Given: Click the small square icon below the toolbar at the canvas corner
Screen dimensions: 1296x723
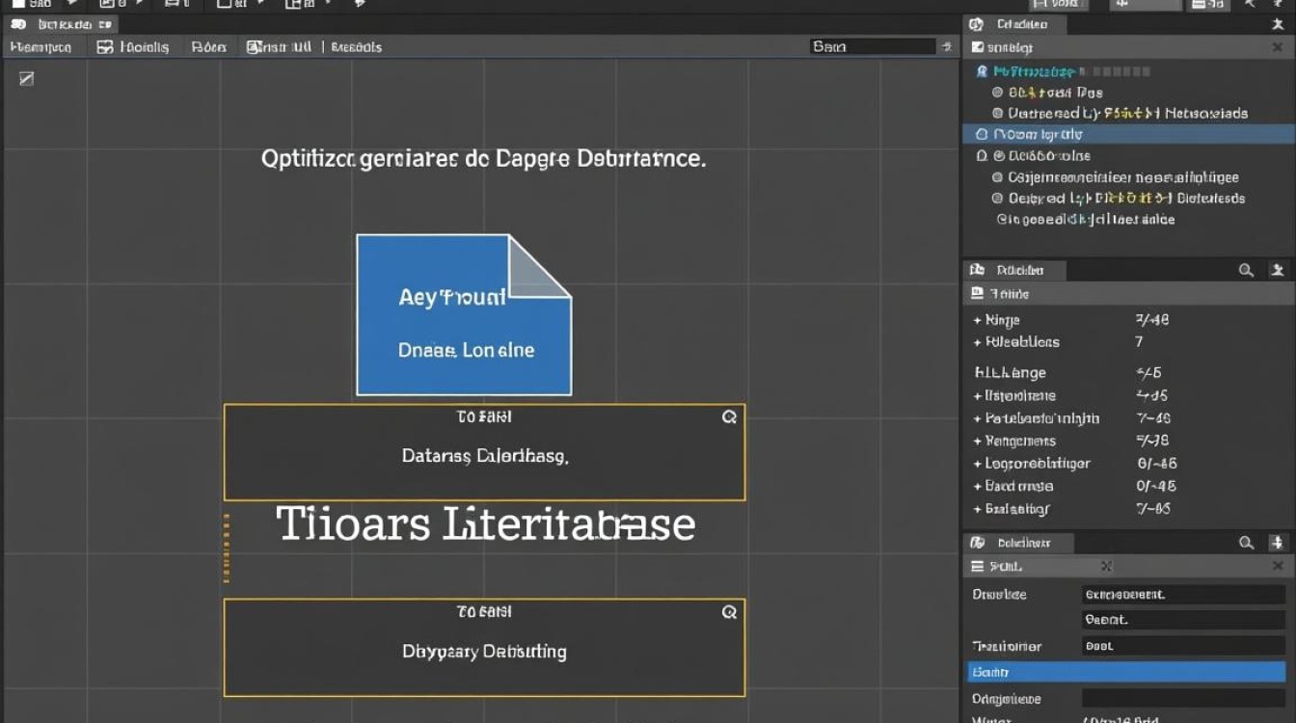Looking at the screenshot, I should point(26,78).
